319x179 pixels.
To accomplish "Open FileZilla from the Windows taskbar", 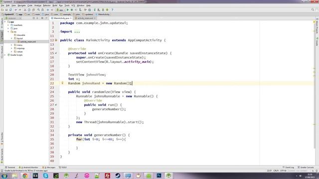I will coord(108,176).
